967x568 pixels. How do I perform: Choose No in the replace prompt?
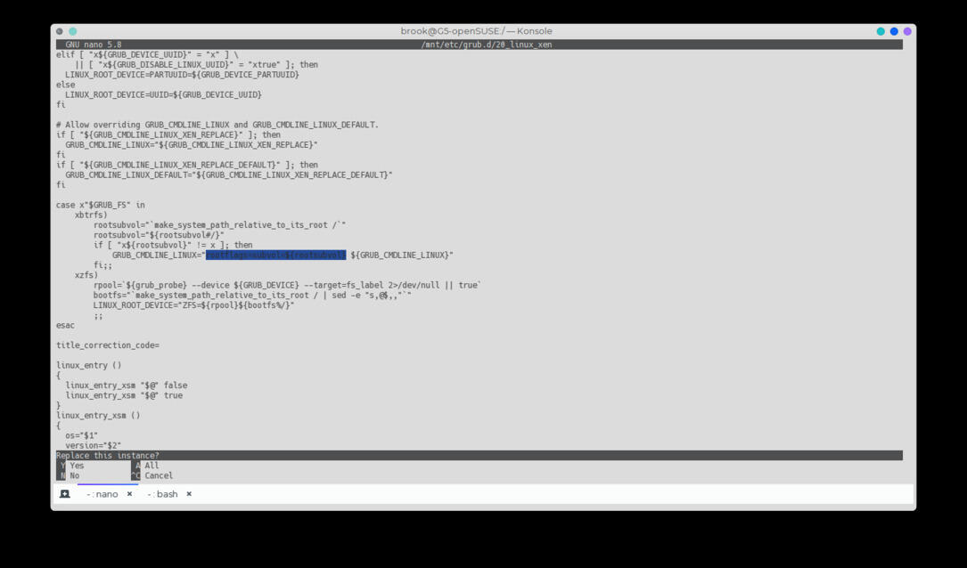click(75, 475)
